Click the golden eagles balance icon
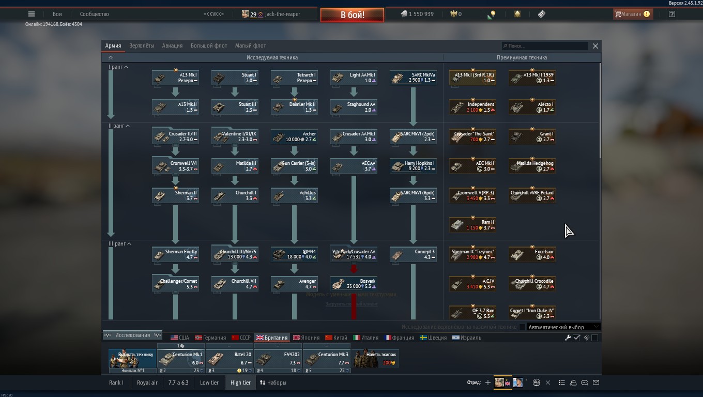 point(454,14)
